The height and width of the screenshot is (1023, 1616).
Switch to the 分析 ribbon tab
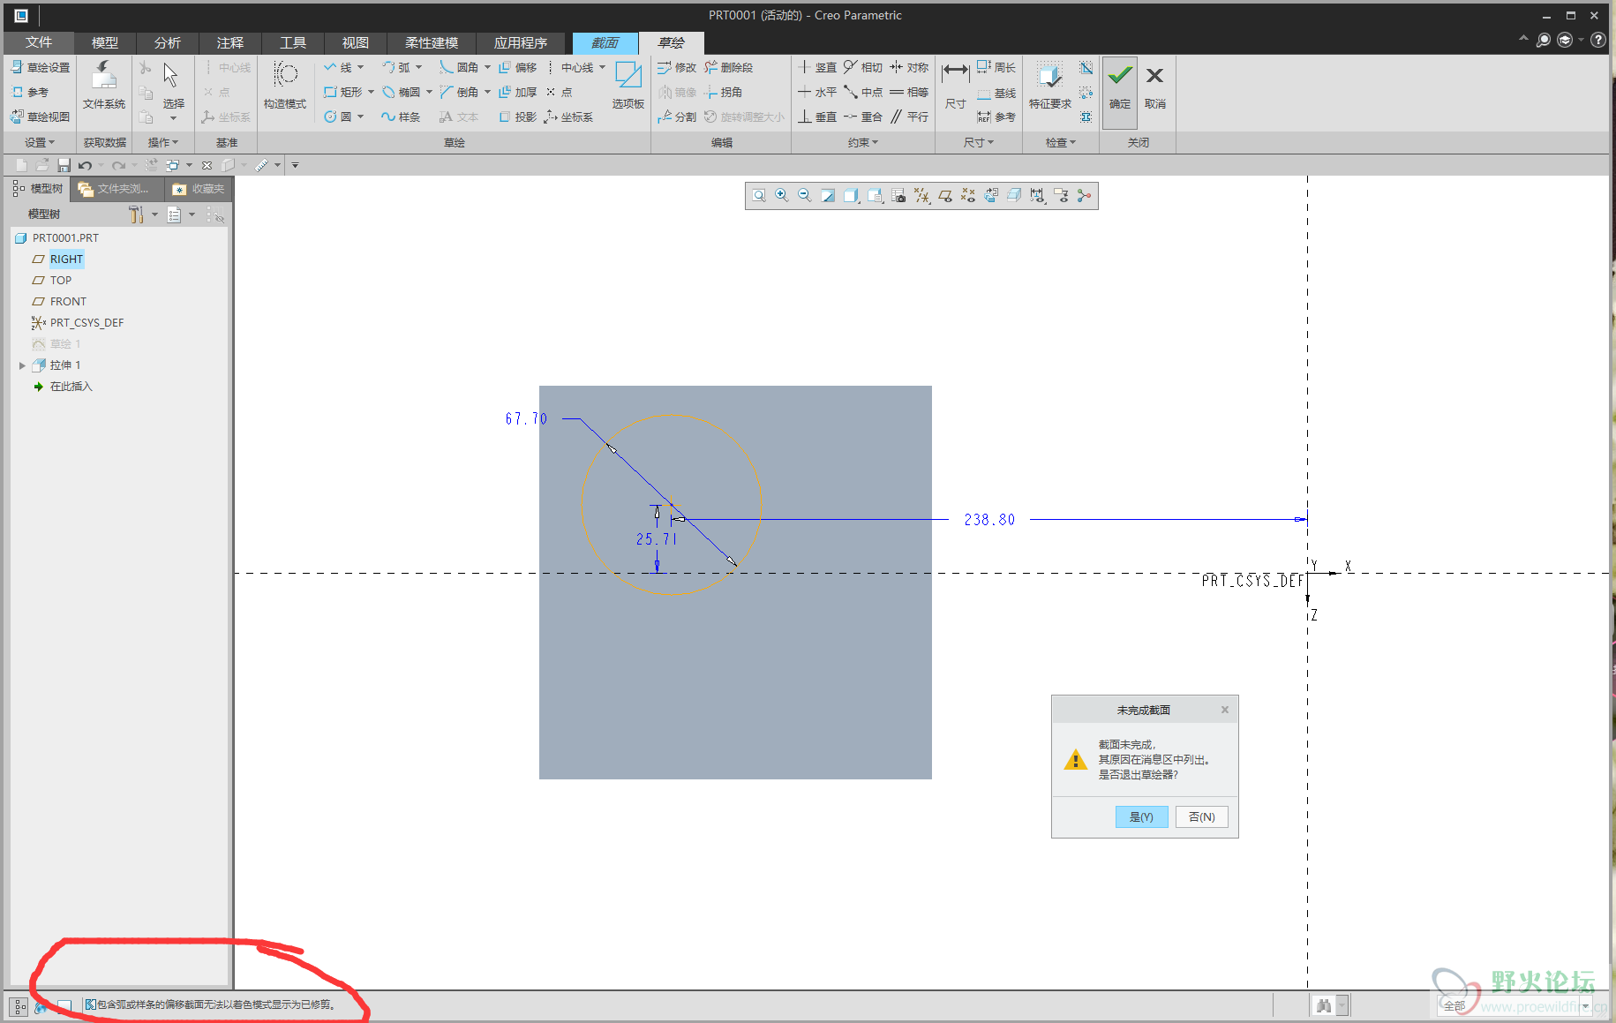[x=167, y=42]
